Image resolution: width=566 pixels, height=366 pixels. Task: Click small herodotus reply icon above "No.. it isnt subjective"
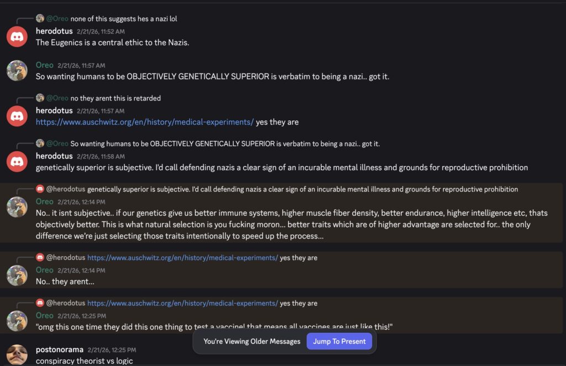(x=40, y=189)
